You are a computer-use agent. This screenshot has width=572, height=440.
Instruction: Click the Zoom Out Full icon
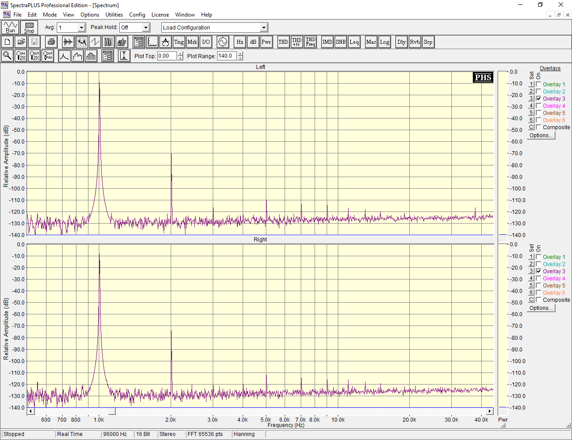tap(48, 56)
